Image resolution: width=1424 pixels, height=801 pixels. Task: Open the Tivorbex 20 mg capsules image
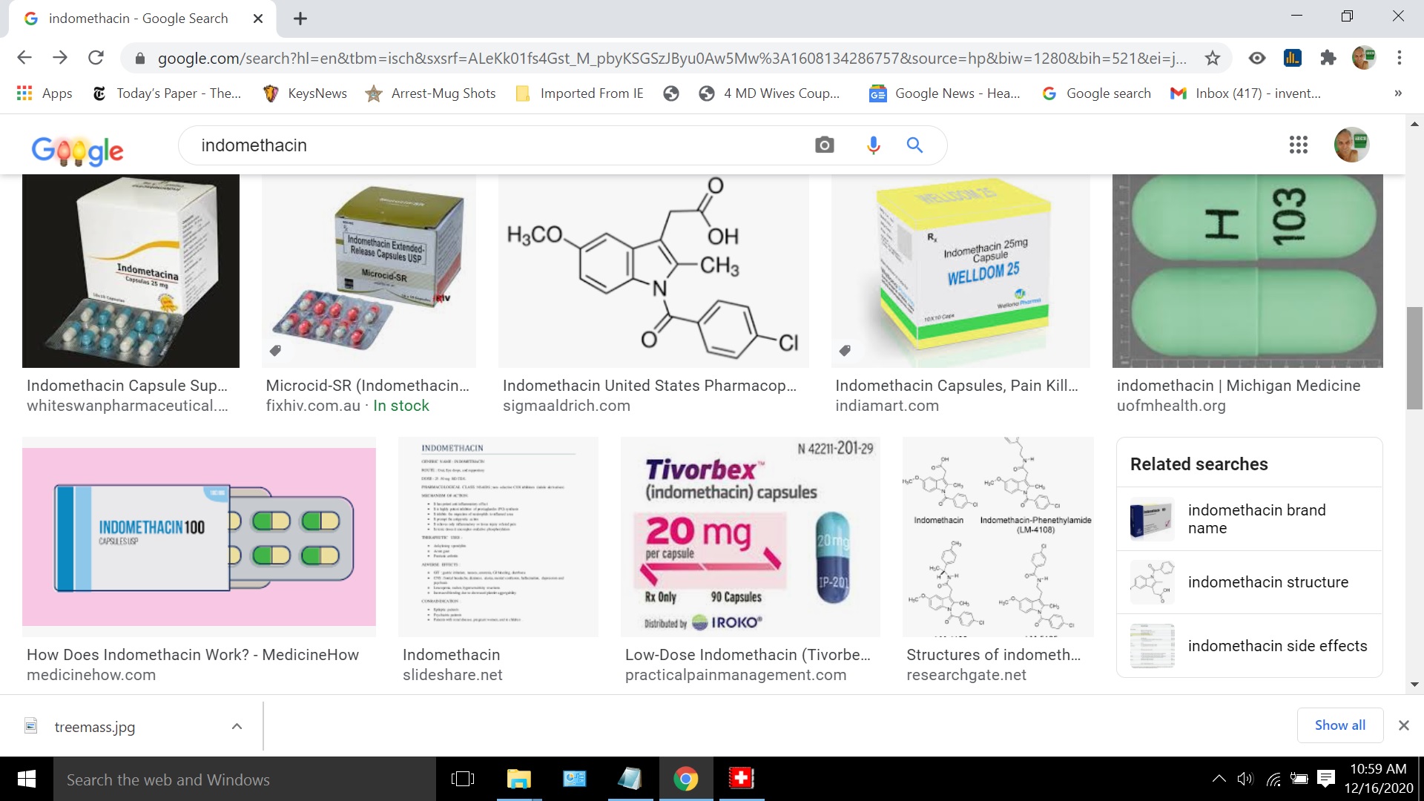750,537
